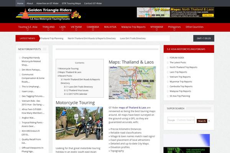
Task: Open The Latest Posts link
Action: coord(178,62)
